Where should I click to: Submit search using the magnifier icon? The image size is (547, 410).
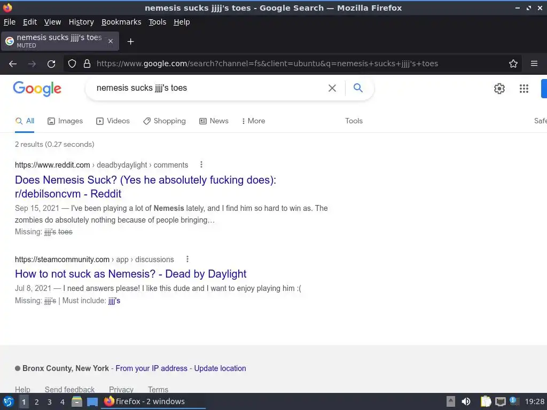tap(358, 88)
